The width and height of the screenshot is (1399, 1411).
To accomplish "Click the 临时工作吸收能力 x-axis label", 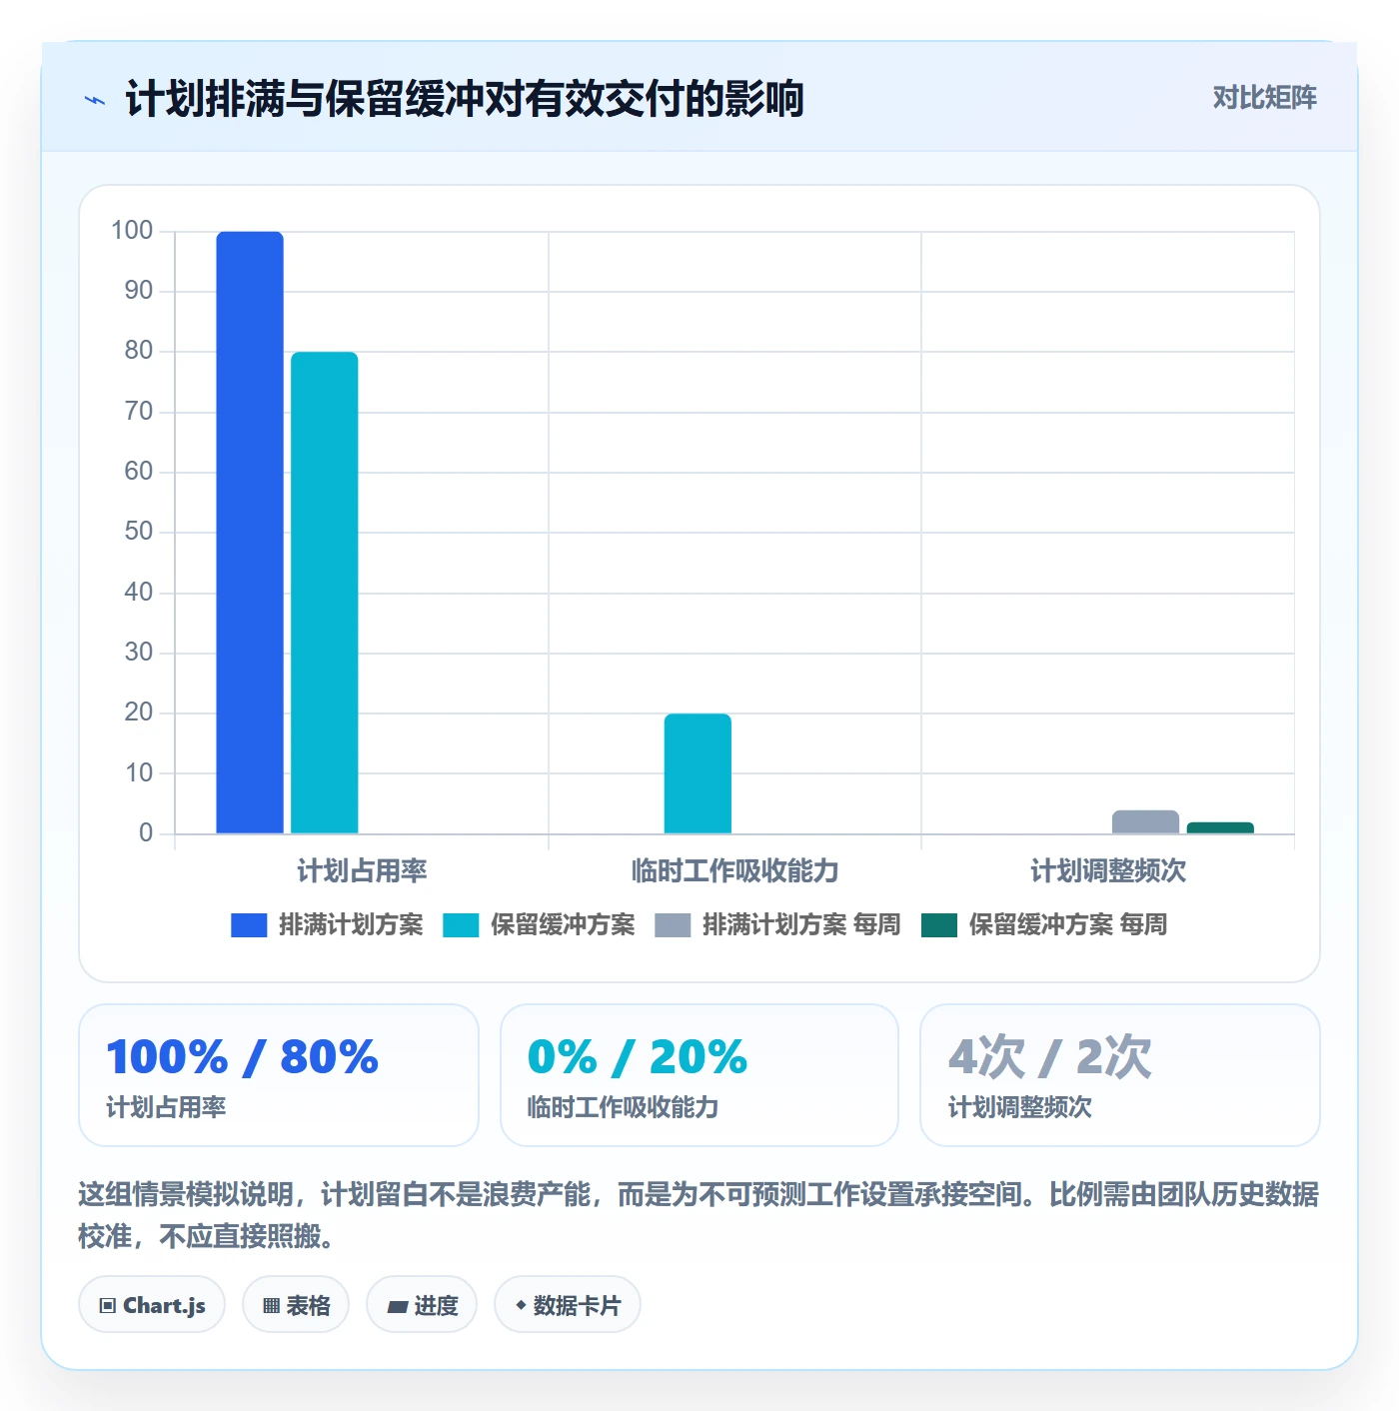I will [x=734, y=871].
